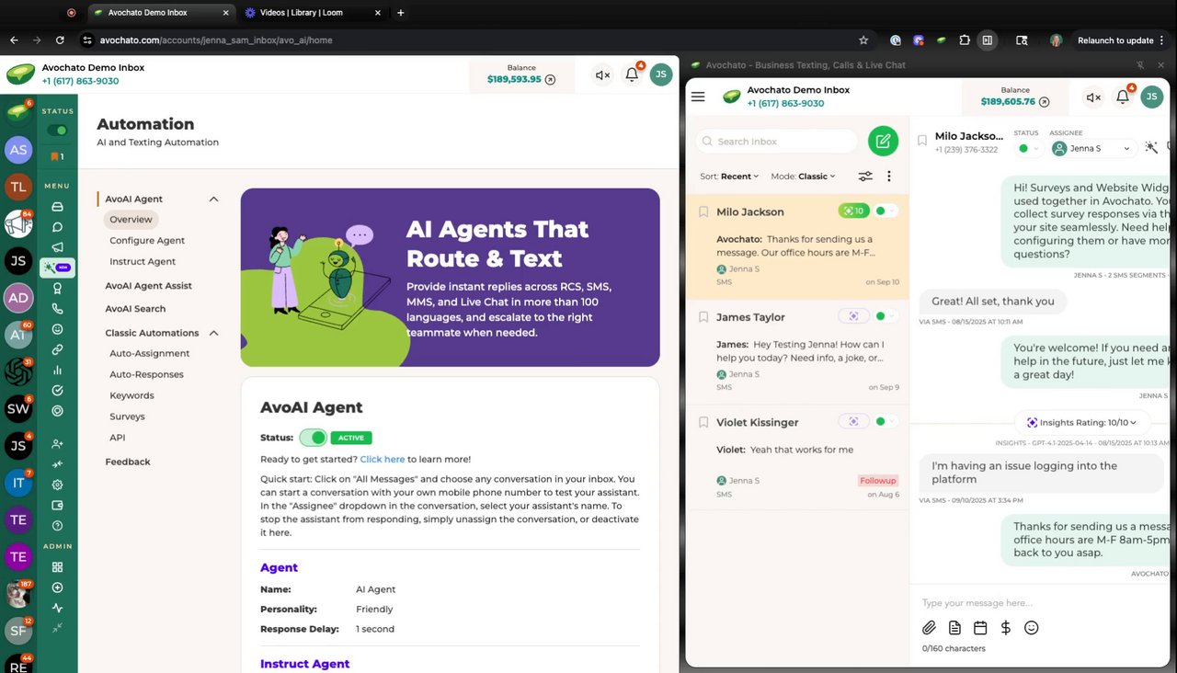This screenshot has height=673, width=1177.
Task: Open the notifications bell in the popup window
Action: (x=1123, y=97)
